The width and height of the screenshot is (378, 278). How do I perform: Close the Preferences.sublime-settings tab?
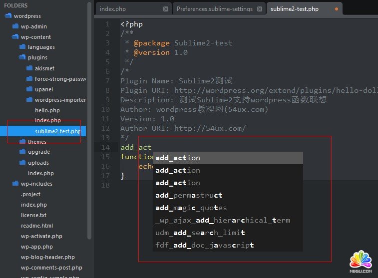(260, 9)
